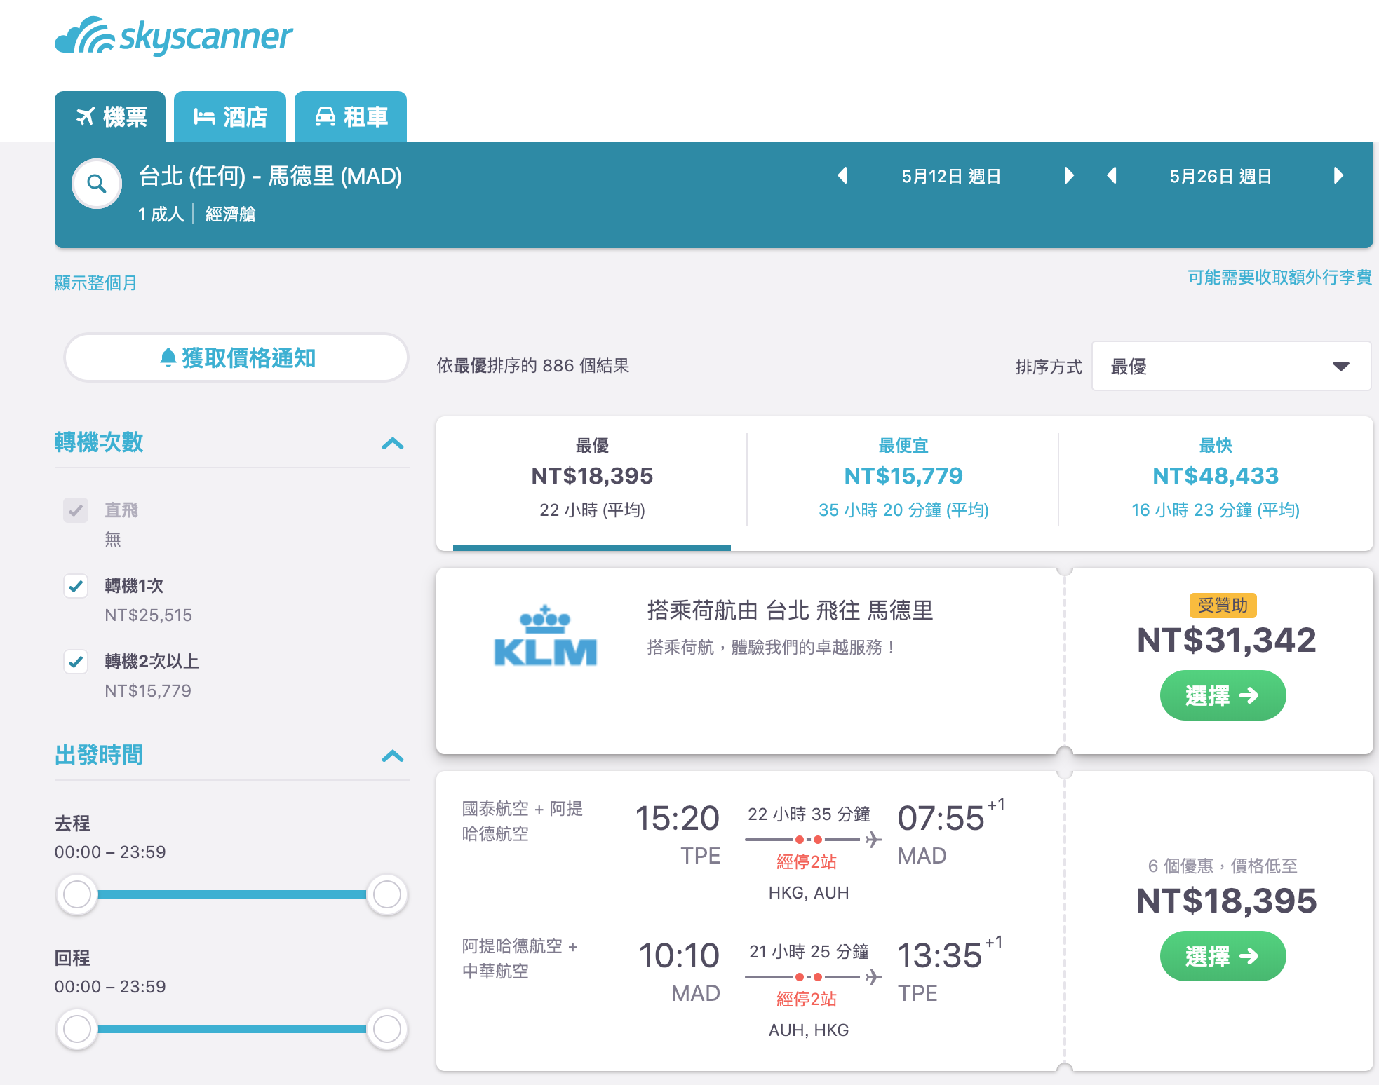Image resolution: width=1379 pixels, height=1085 pixels.
Task: Click the 獲取價格通知 button
Action: point(236,358)
